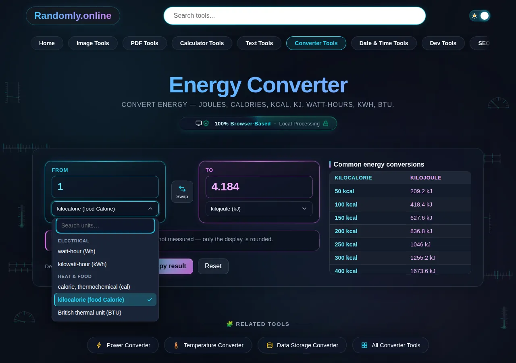Click the lightning icon of Power Converter
This screenshot has width=516, height=363.
(x=99, y=345)
